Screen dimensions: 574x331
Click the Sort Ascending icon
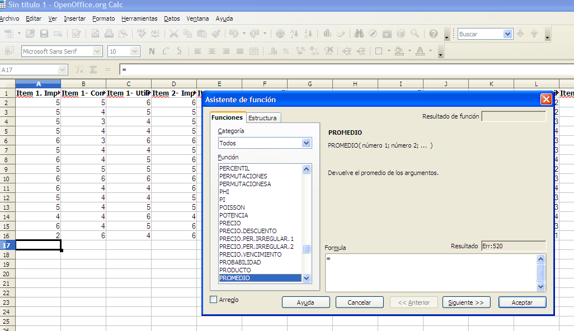tap(295, 34)
